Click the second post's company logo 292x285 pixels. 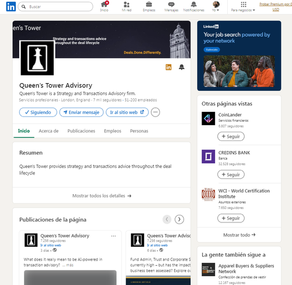137,240
